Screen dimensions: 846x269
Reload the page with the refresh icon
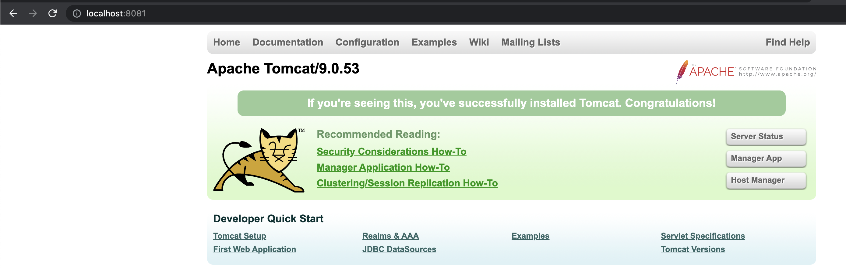(53, 13)
